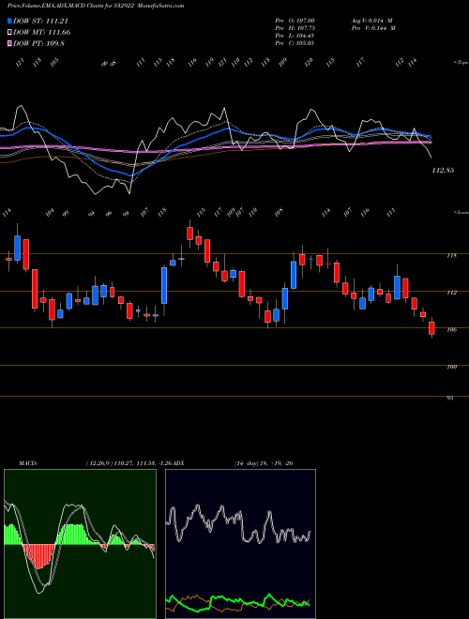Screen dimensions: 469x619
Task: Click the chart title mentioning MunafaSutra.com
Action: (96, 6)
